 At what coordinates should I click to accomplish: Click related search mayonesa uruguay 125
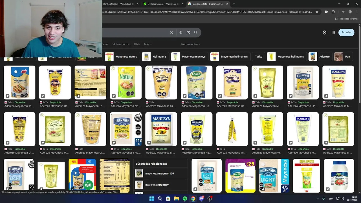(160, 173)
